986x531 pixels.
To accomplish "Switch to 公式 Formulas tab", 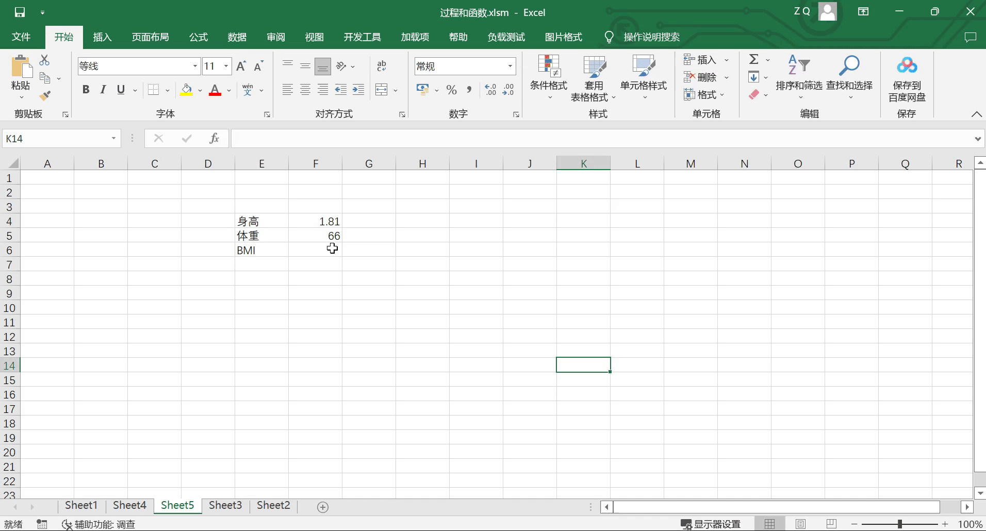I will (199, 37).
